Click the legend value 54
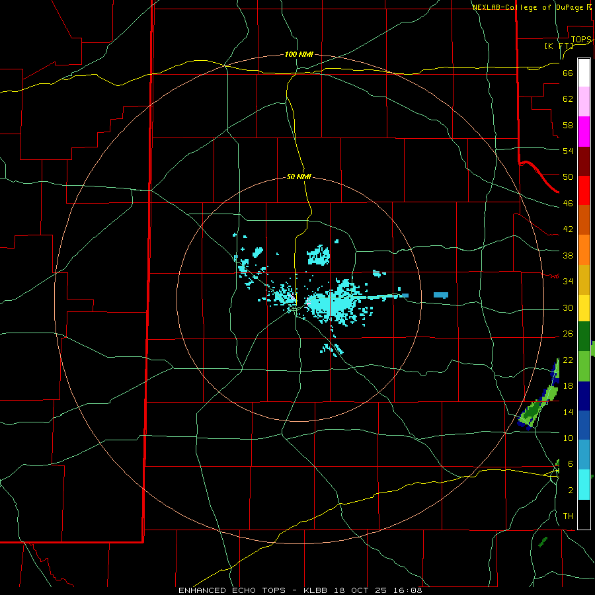The width and height of the screenshot is (595, 595). (x=568, y=151)
